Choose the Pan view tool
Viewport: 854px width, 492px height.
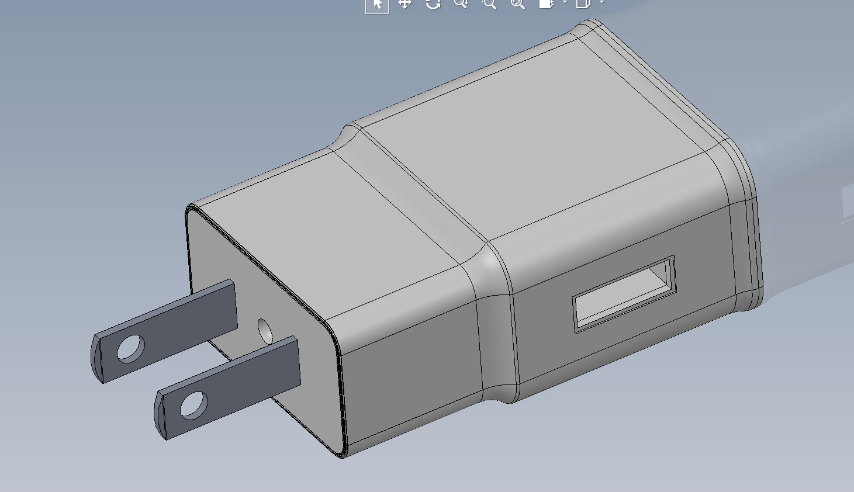point(404,4)
